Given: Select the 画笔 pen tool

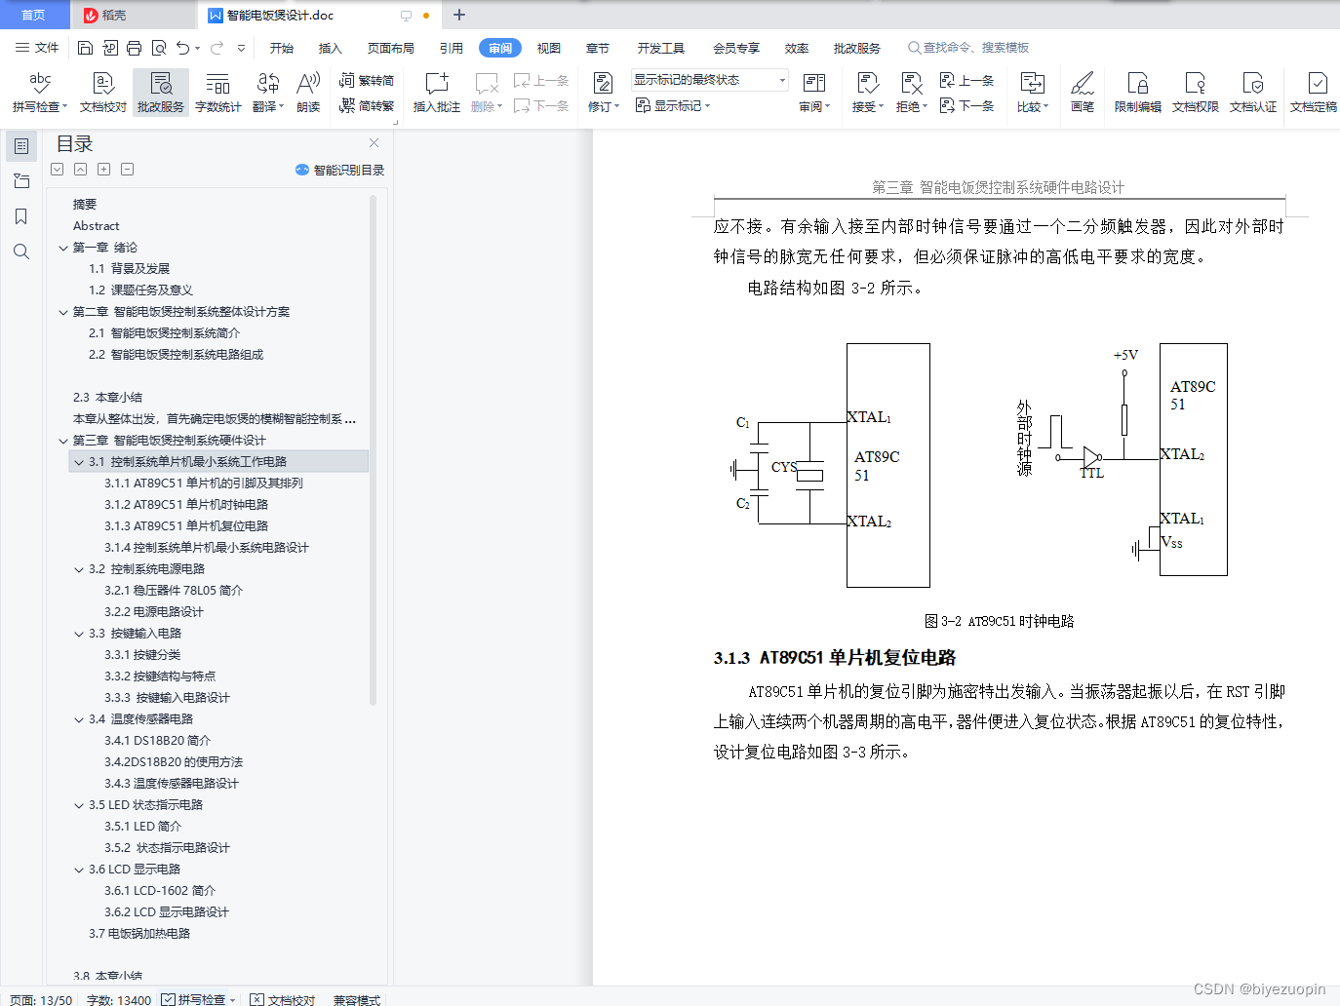Looking at the screenshot, I should [x=1083, y=93].
